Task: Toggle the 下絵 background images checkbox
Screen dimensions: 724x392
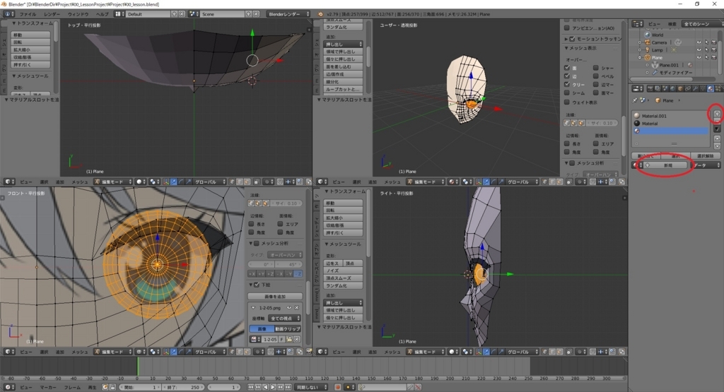Action: [x=257, y=285]
